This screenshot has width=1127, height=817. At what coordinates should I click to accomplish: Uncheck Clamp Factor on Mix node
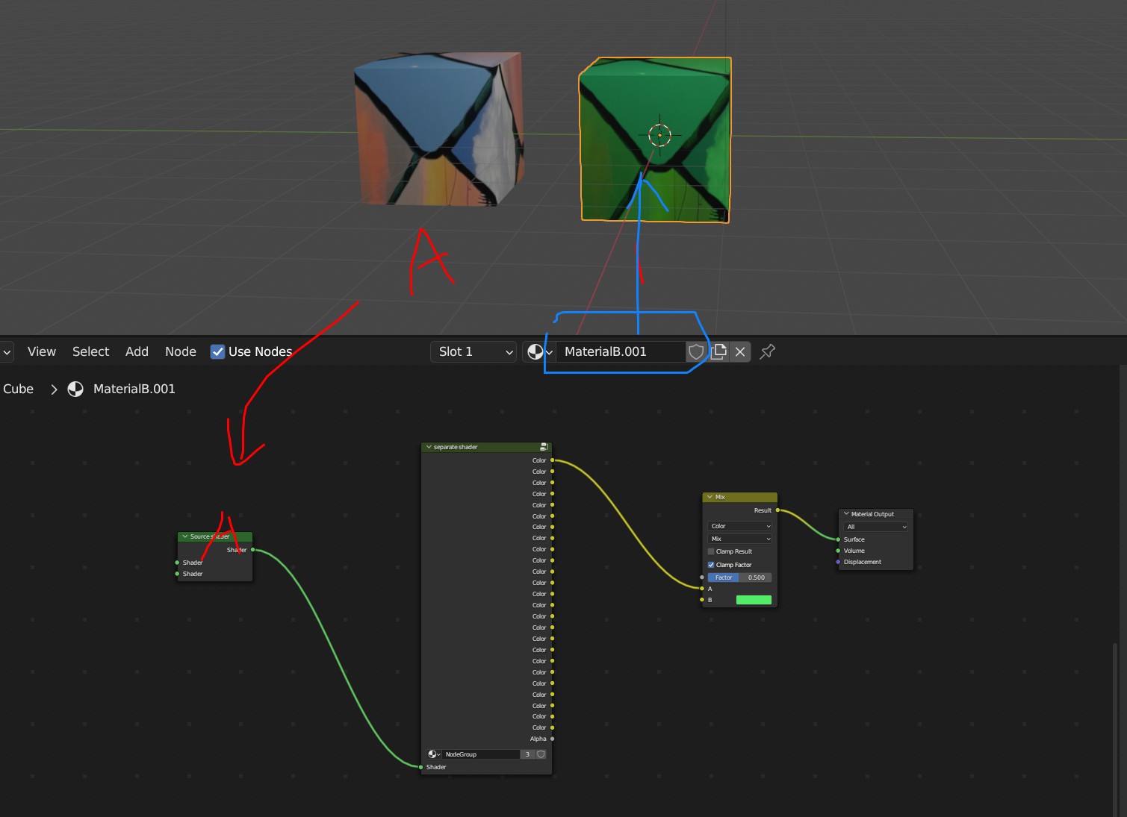point(711,565)
